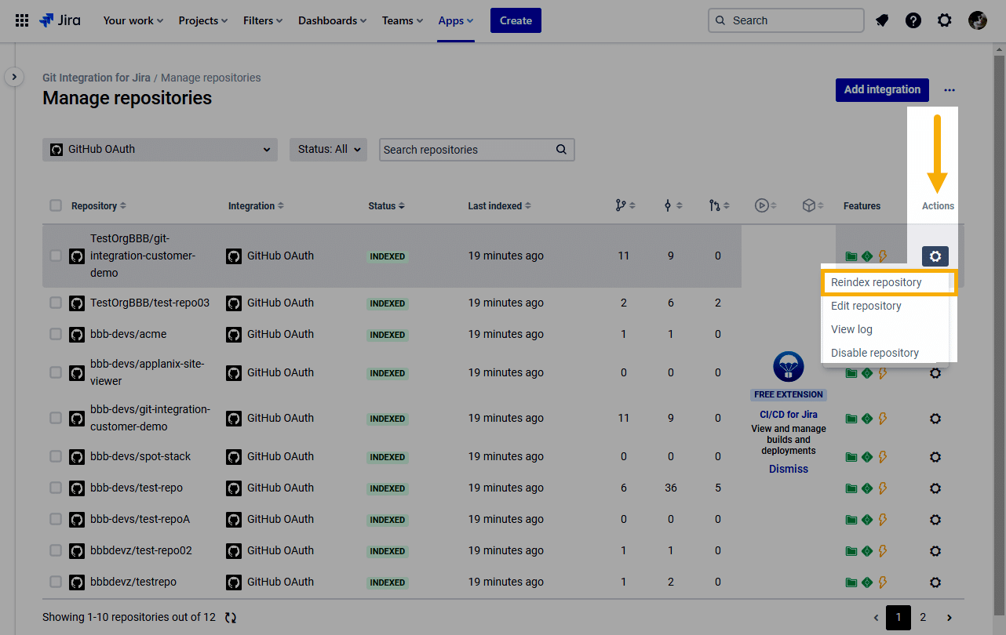Open actions gear for TestOrgBBB/git-integration-customer-demo

point(935,256)
